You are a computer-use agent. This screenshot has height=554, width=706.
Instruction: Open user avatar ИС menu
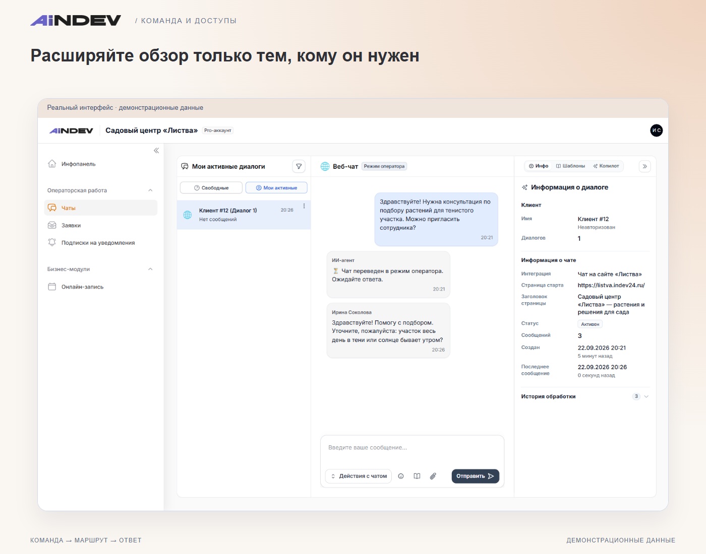(657, 130)
